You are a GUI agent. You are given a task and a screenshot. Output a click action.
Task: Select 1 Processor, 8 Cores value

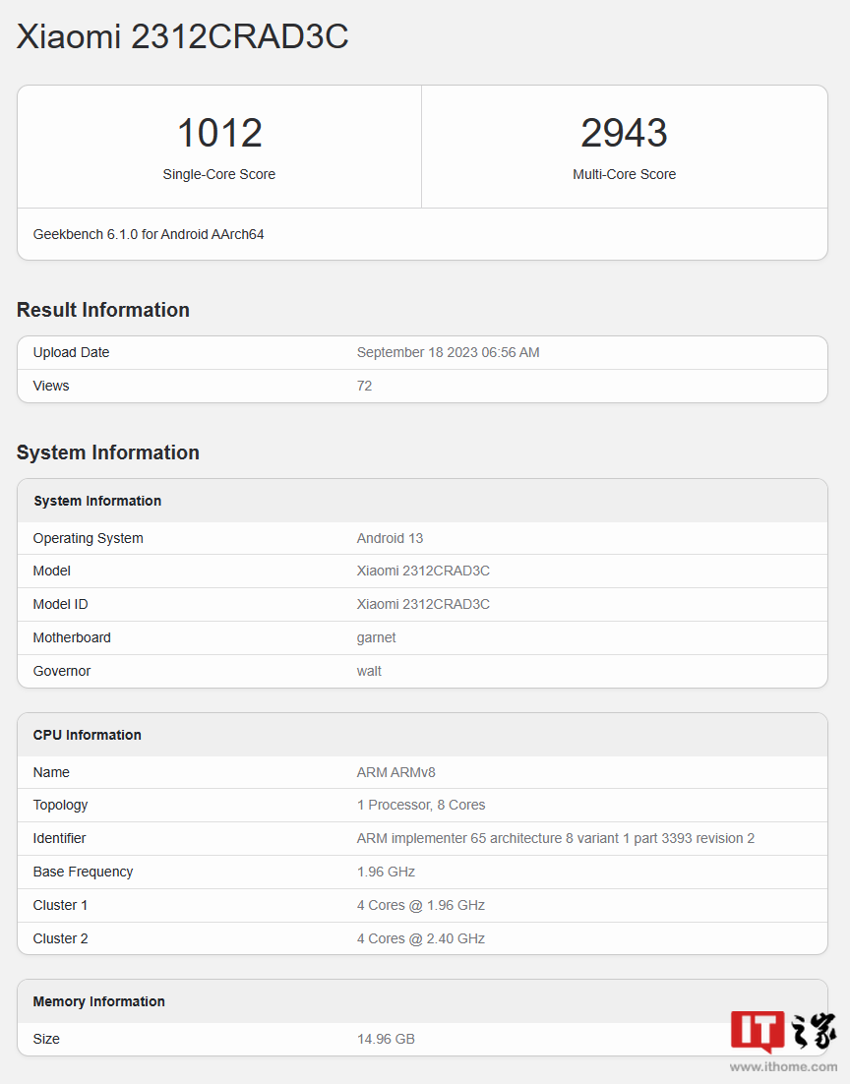click(x=421, y=805)
